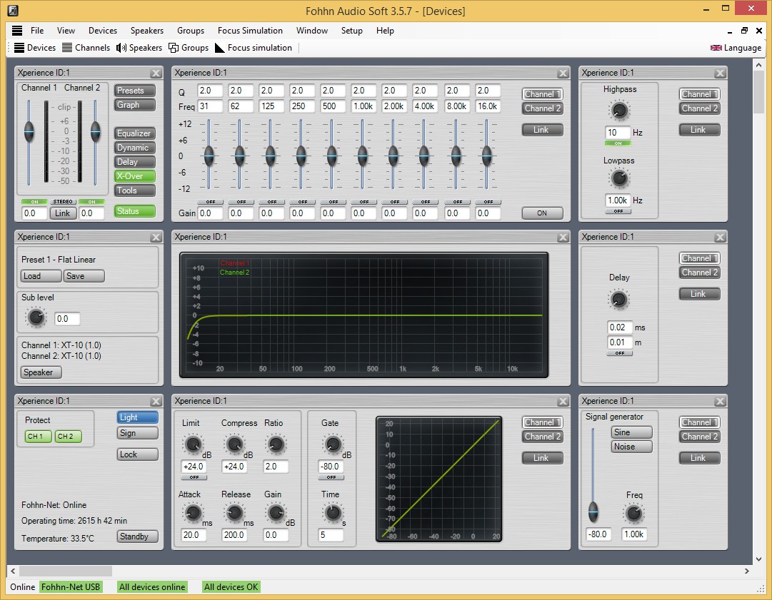Click the Standby button

coord(137,537)
